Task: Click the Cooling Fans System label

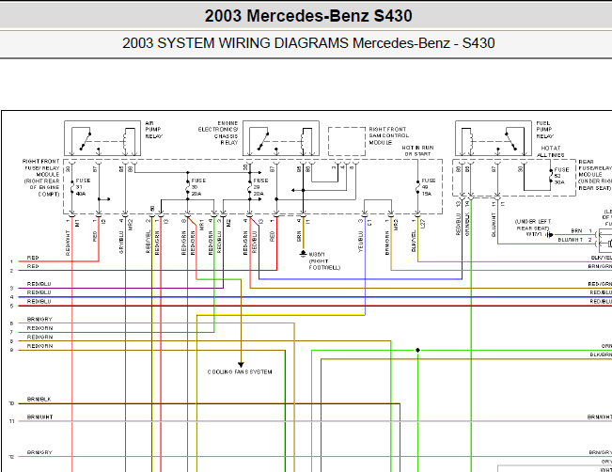Action: tap(240, 372)
